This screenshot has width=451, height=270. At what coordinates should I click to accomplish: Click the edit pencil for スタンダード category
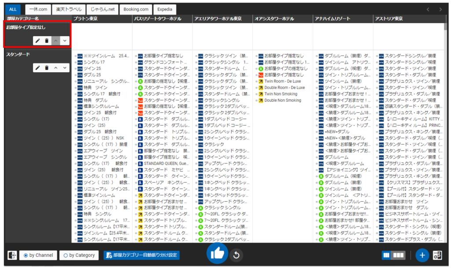[38, 68]
